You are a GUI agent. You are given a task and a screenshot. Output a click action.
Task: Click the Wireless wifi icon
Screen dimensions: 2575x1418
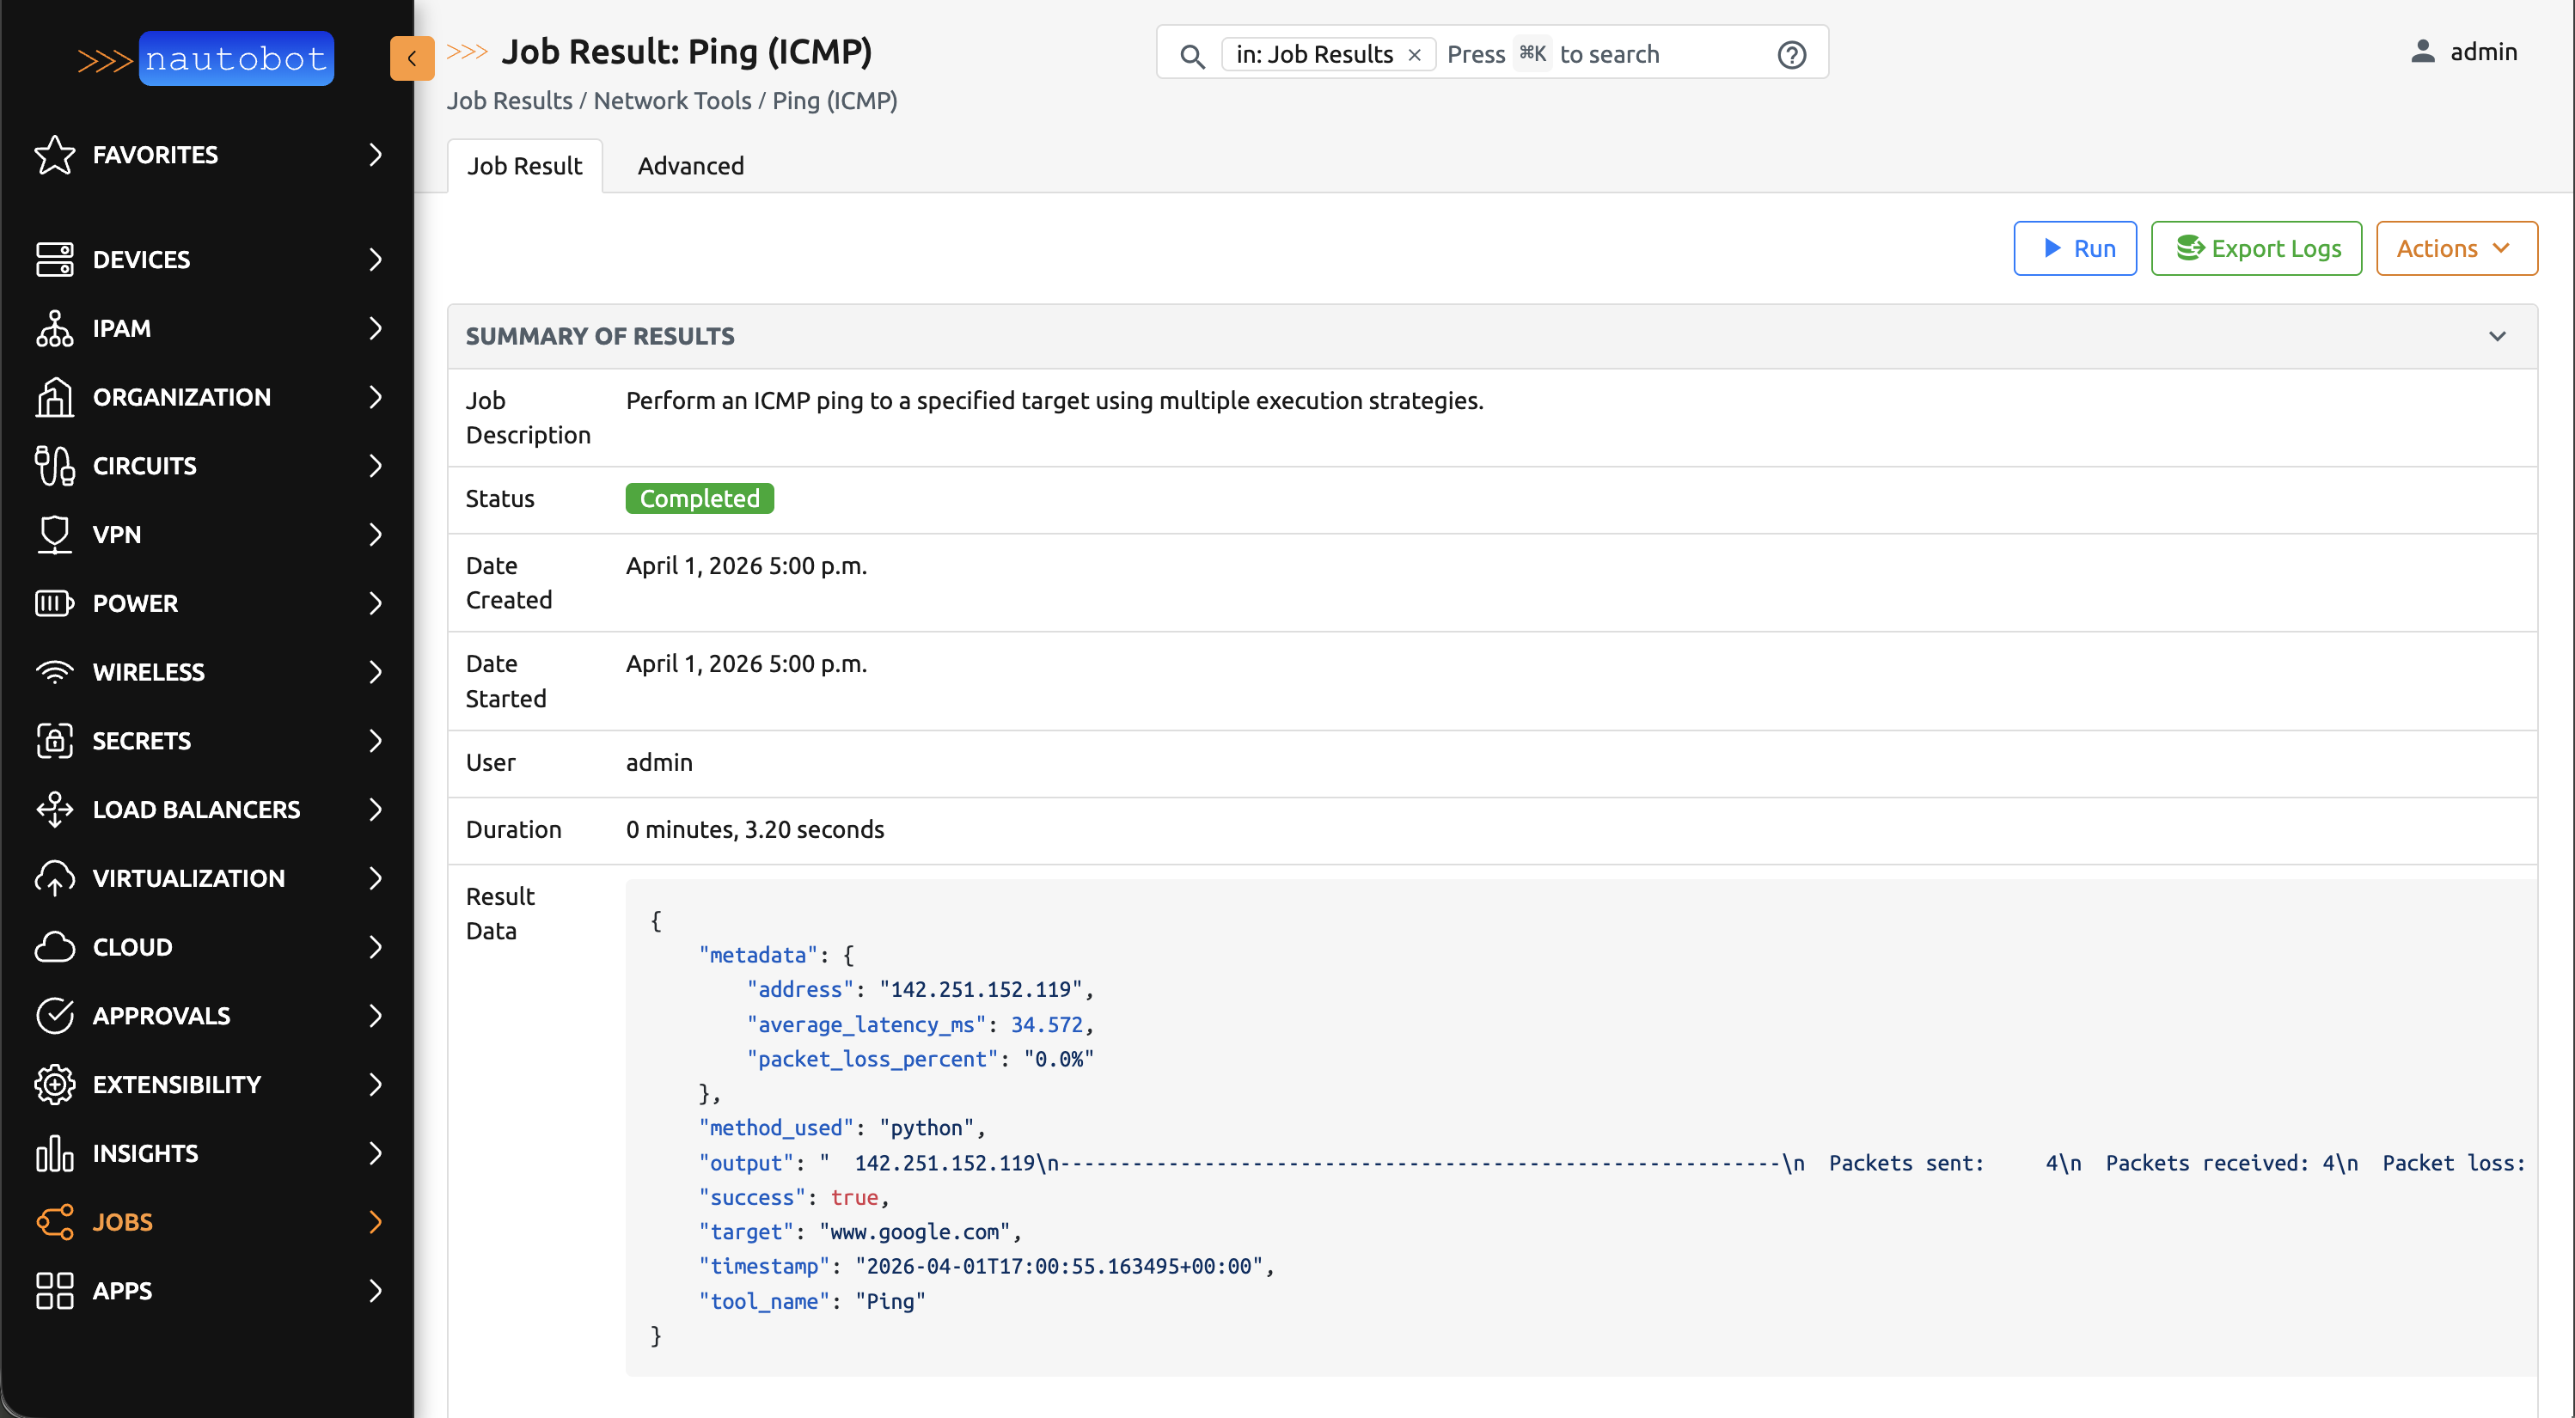click(54, 671)
